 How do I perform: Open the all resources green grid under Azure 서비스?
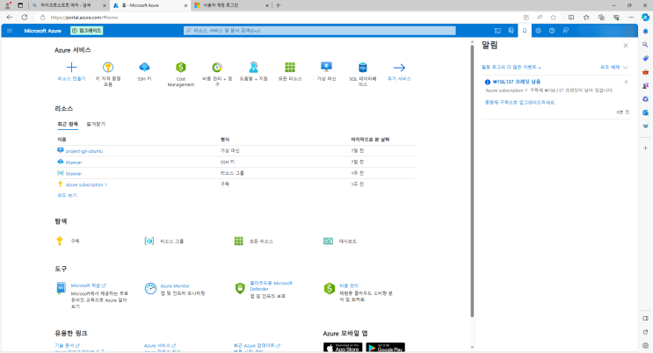pos(290,67)
